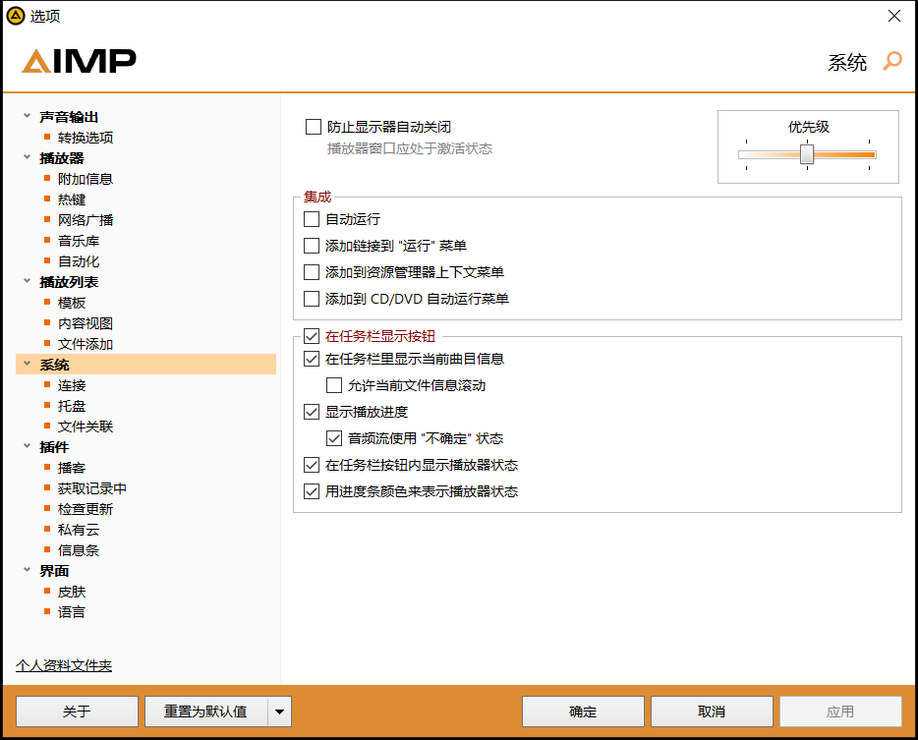
Task: Click the AIMP logo
Action: pyautogui.click(x=79, y=61)
